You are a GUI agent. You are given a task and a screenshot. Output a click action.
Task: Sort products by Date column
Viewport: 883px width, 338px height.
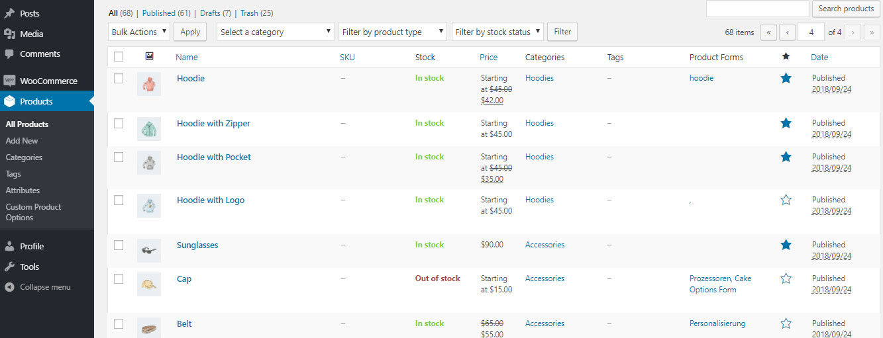[x=819, y=57]
